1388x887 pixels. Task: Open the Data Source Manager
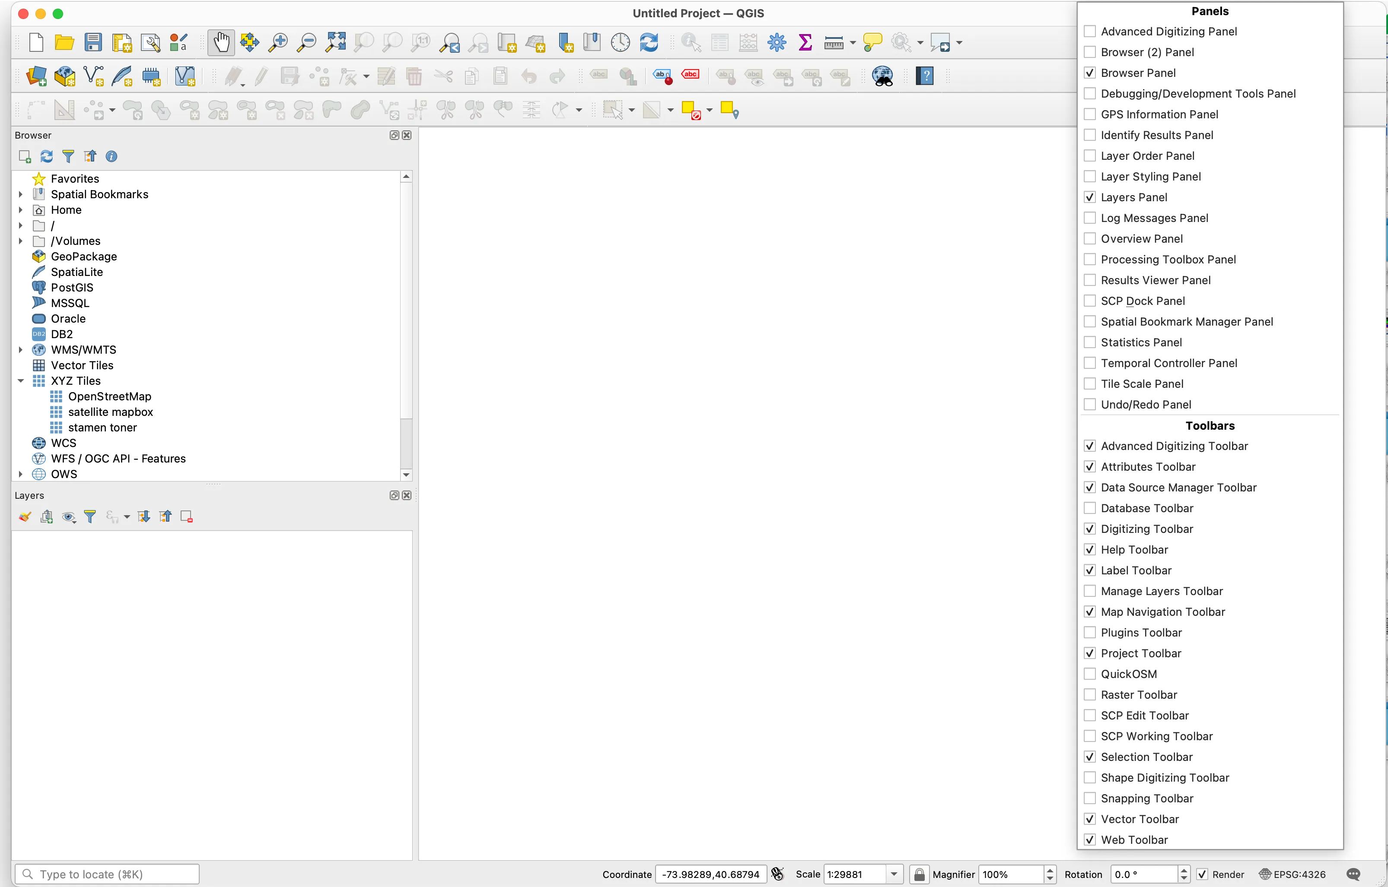35,76
